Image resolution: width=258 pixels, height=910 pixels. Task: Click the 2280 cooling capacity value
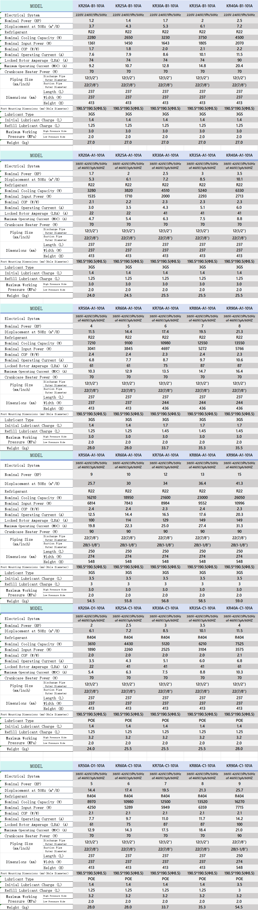coord(91,38)
